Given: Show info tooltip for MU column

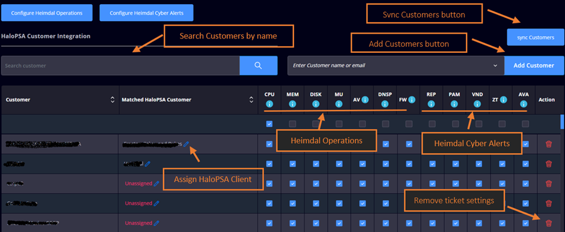Looking at the screenshot, I should (338, 105).
